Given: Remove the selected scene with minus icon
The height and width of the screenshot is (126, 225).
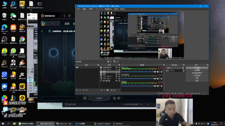Looking at the screenshot, I should (80, 90).
